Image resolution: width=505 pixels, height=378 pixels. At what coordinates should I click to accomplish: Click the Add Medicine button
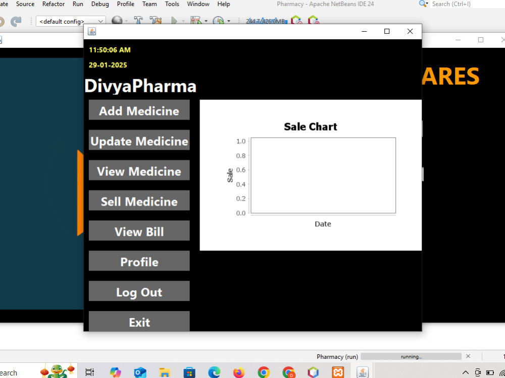point(139,110)
